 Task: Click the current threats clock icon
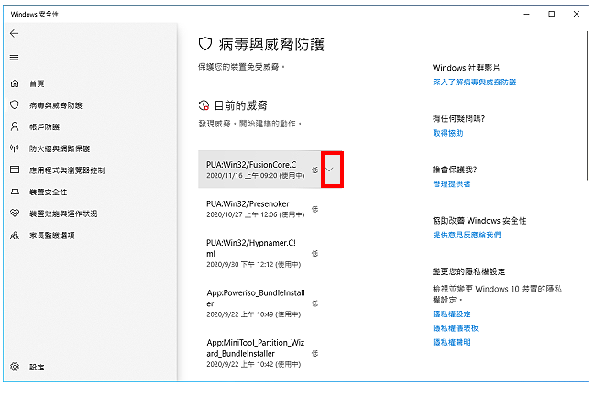[204, 105]
